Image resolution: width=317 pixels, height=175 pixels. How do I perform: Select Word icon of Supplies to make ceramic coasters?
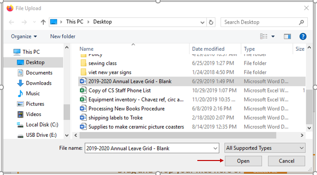click(83, 127)
